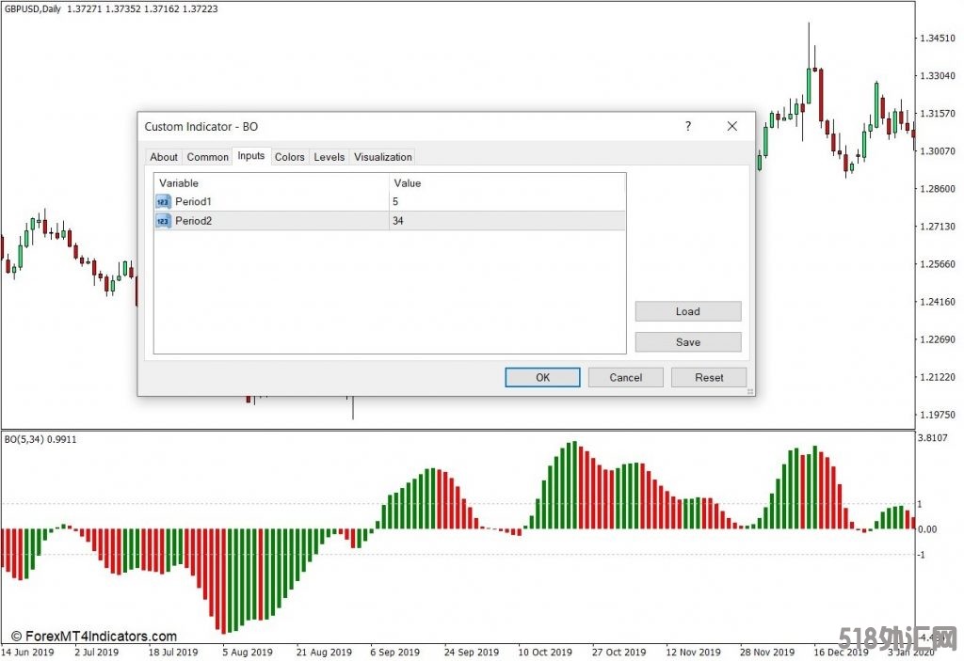
Task: Click the Cancel button
Action: click(x=625, y=377)
